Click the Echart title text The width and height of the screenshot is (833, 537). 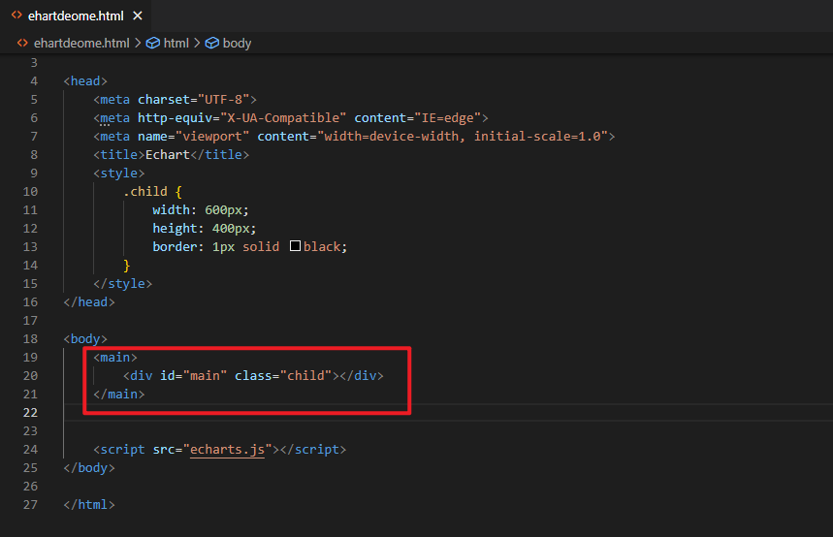click(x=167, y=155)
